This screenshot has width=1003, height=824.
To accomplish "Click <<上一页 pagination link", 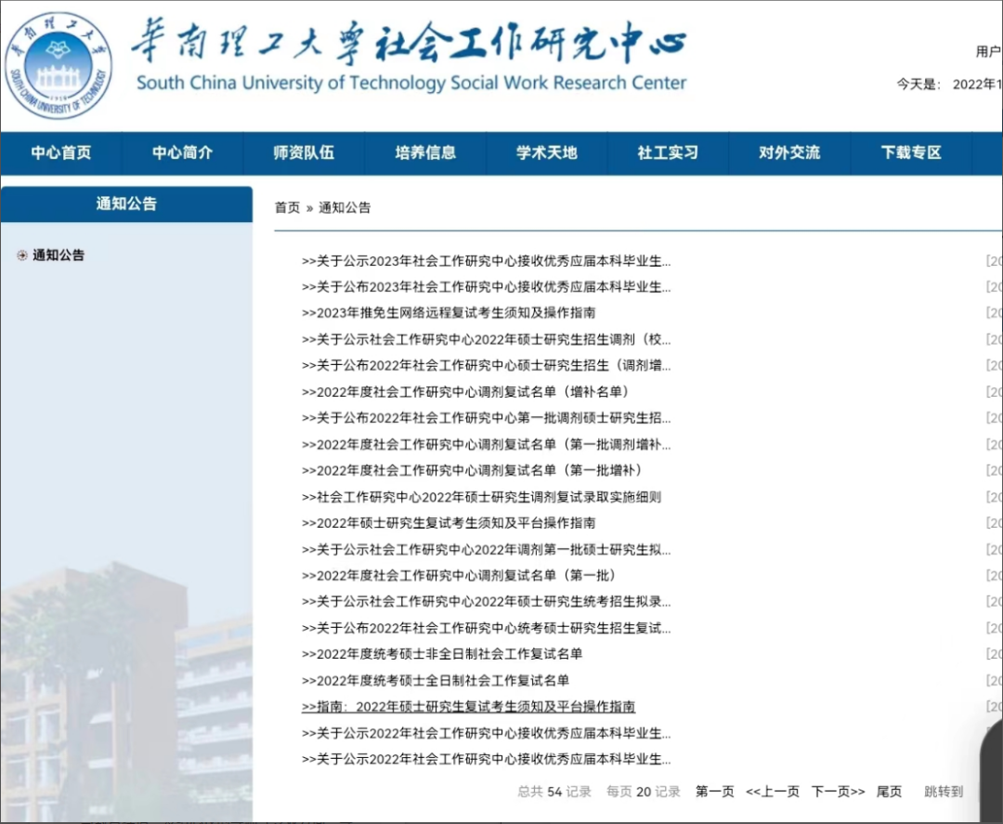I will click(x=773, y=792).
